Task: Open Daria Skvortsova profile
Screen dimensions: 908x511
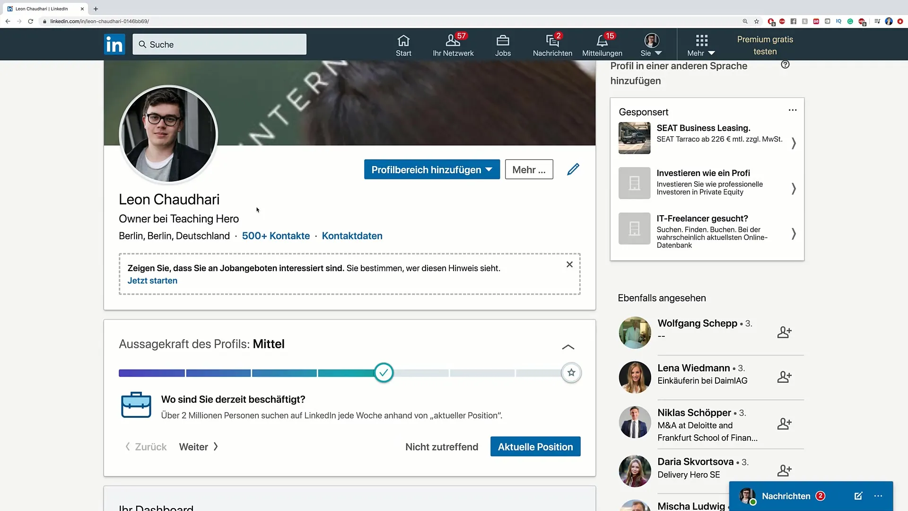Action: [x=695, y=462]
